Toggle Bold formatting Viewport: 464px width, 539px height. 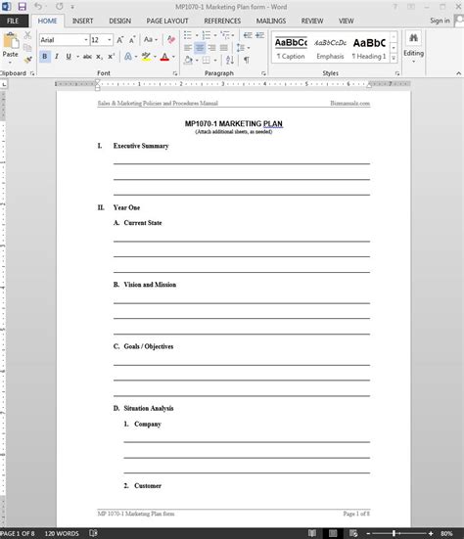[x=45, y=57]
